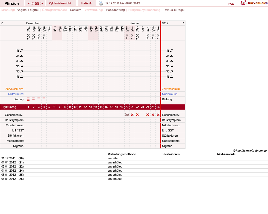Click the bleeding marker on cycle day 2
Viewport: 268px width, 214px height.
click(34, 99)
